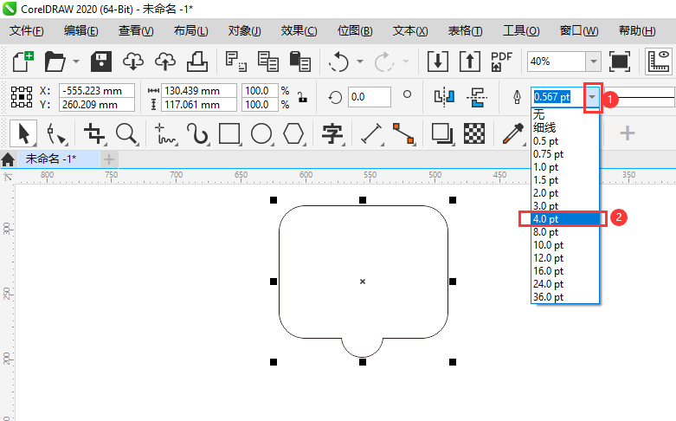The height and width of the screenshot is (421, 676).
Task: Expand the zoom level 40% dropdown
Action: pyautogui.click(x=593, y=62)
